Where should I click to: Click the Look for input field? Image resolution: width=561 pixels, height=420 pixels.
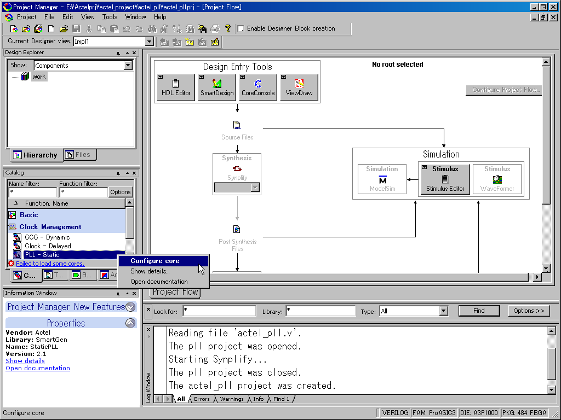tap(219, 311)
